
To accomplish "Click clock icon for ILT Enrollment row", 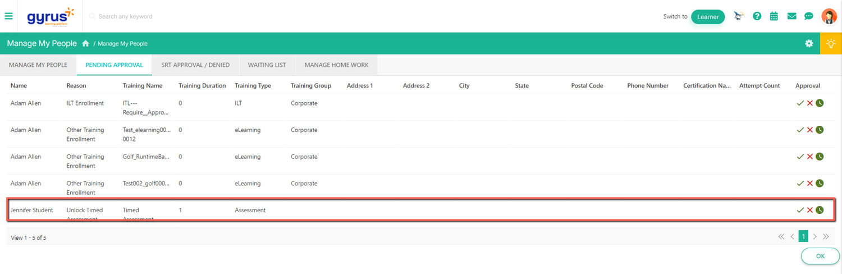I will coord(820,103).
